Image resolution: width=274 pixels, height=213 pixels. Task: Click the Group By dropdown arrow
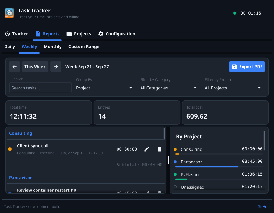[131, 88]
